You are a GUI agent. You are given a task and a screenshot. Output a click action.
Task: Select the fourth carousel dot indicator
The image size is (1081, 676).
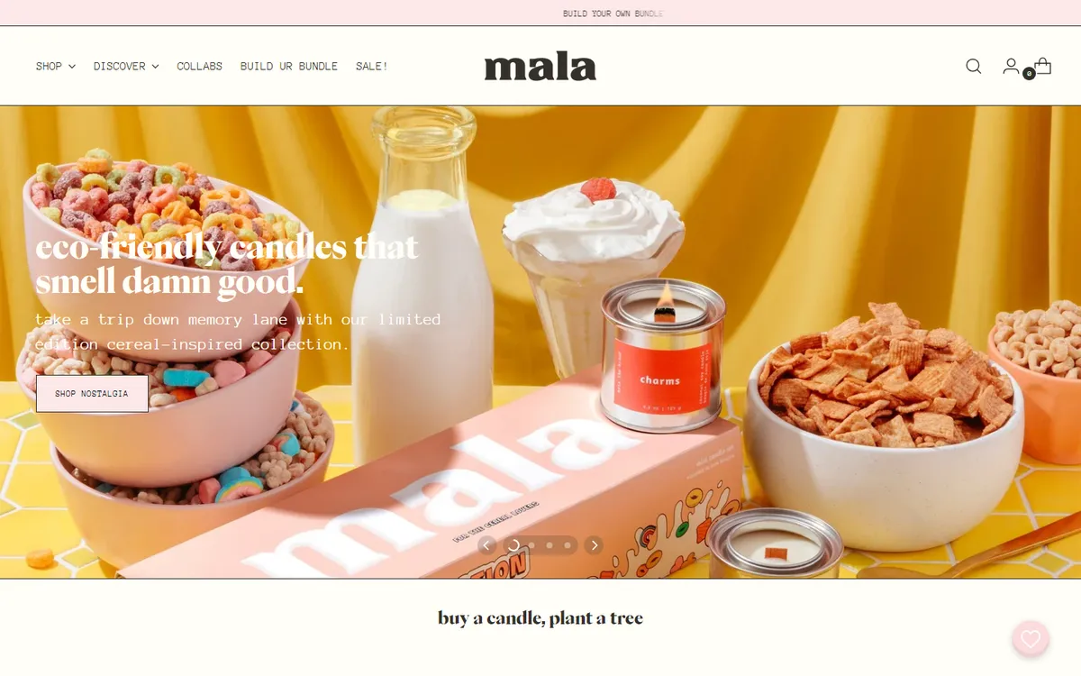[x=568, y=545]
